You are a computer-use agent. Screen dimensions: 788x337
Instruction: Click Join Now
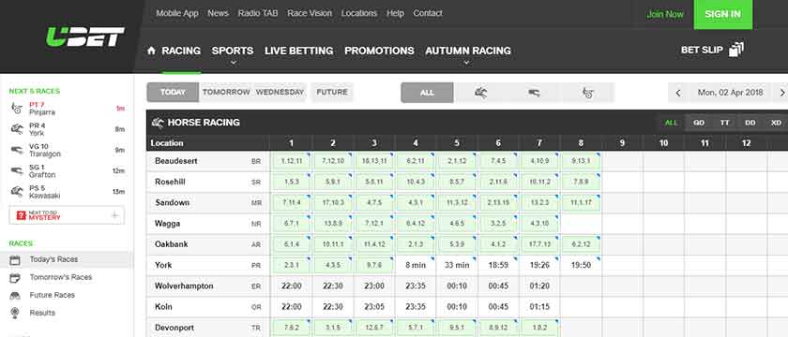point(665,15)
